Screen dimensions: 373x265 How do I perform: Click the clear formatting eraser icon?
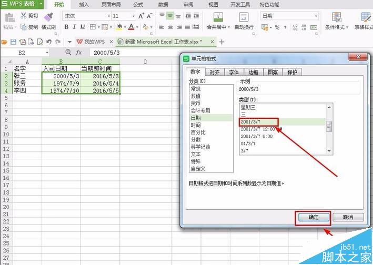pos(145,27)
